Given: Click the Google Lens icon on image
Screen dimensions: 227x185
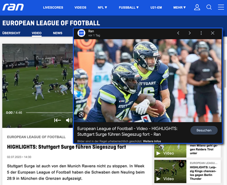Looking at the screenshot, I should click(81, 114).
